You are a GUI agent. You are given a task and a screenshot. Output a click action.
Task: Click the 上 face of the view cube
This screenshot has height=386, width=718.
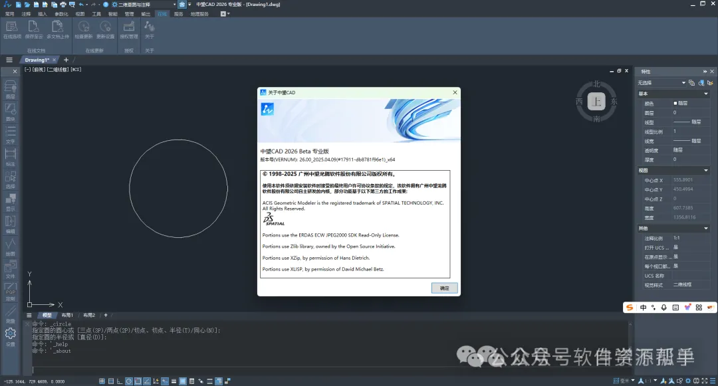(596, 101)
